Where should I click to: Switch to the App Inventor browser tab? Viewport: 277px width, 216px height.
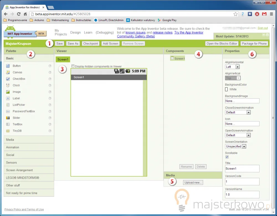point(25,7)
